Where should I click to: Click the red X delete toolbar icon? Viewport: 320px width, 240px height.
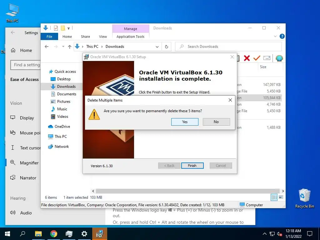point(247,58)
